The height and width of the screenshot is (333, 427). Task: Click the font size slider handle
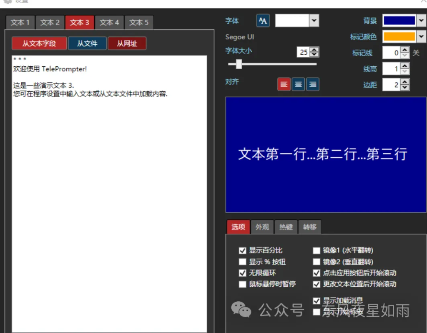pos(239,64)
